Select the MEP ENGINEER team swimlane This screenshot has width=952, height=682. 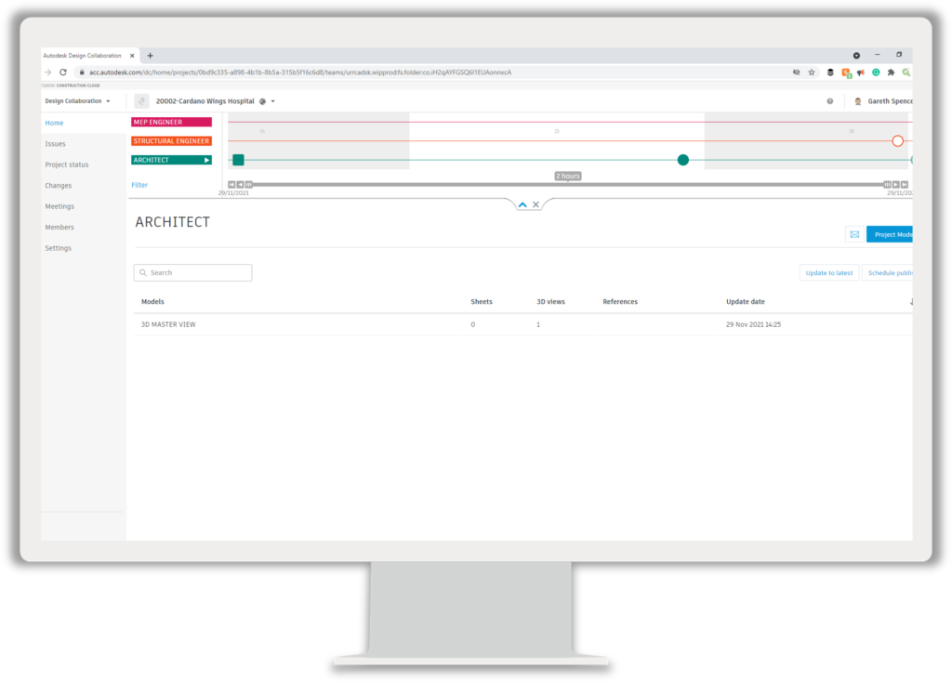click(171, 122)
